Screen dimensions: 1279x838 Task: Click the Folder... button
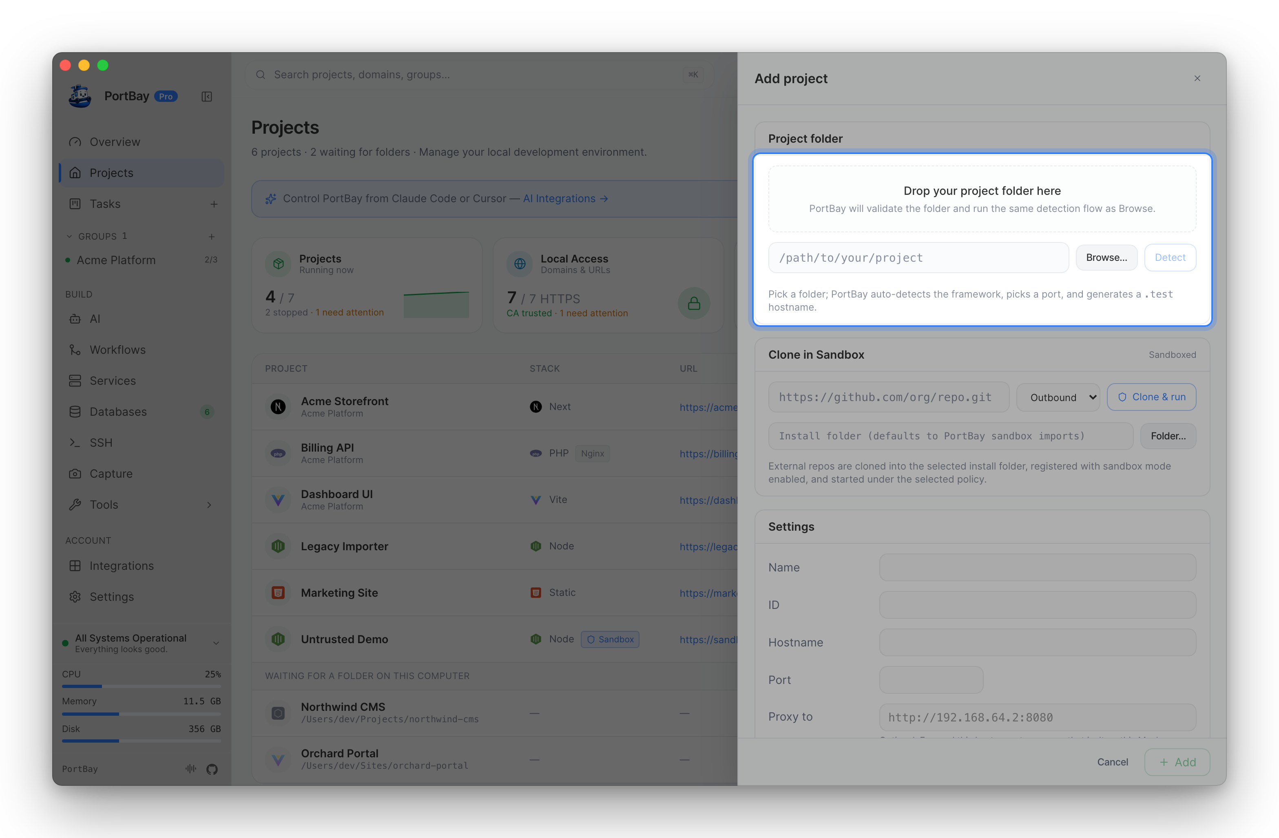tap(1168, 436)
